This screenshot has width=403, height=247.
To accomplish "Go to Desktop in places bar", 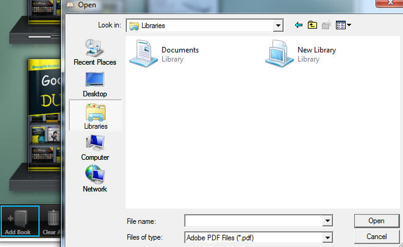I will point(95,85).
